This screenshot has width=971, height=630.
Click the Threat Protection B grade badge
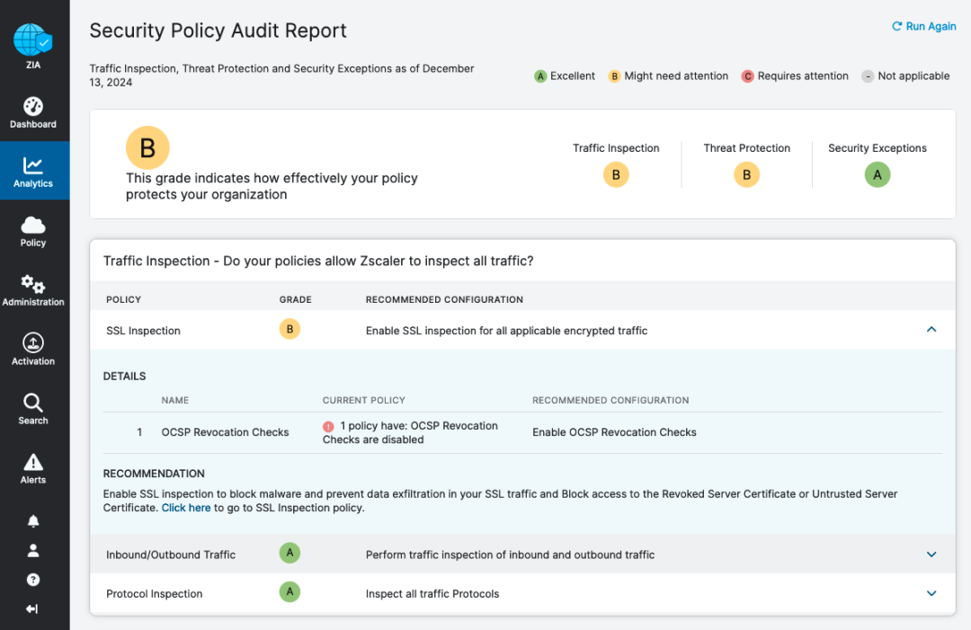pos(746,175)
